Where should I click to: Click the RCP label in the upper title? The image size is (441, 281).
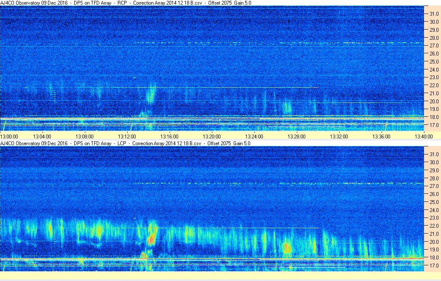(x=123, y=3)
